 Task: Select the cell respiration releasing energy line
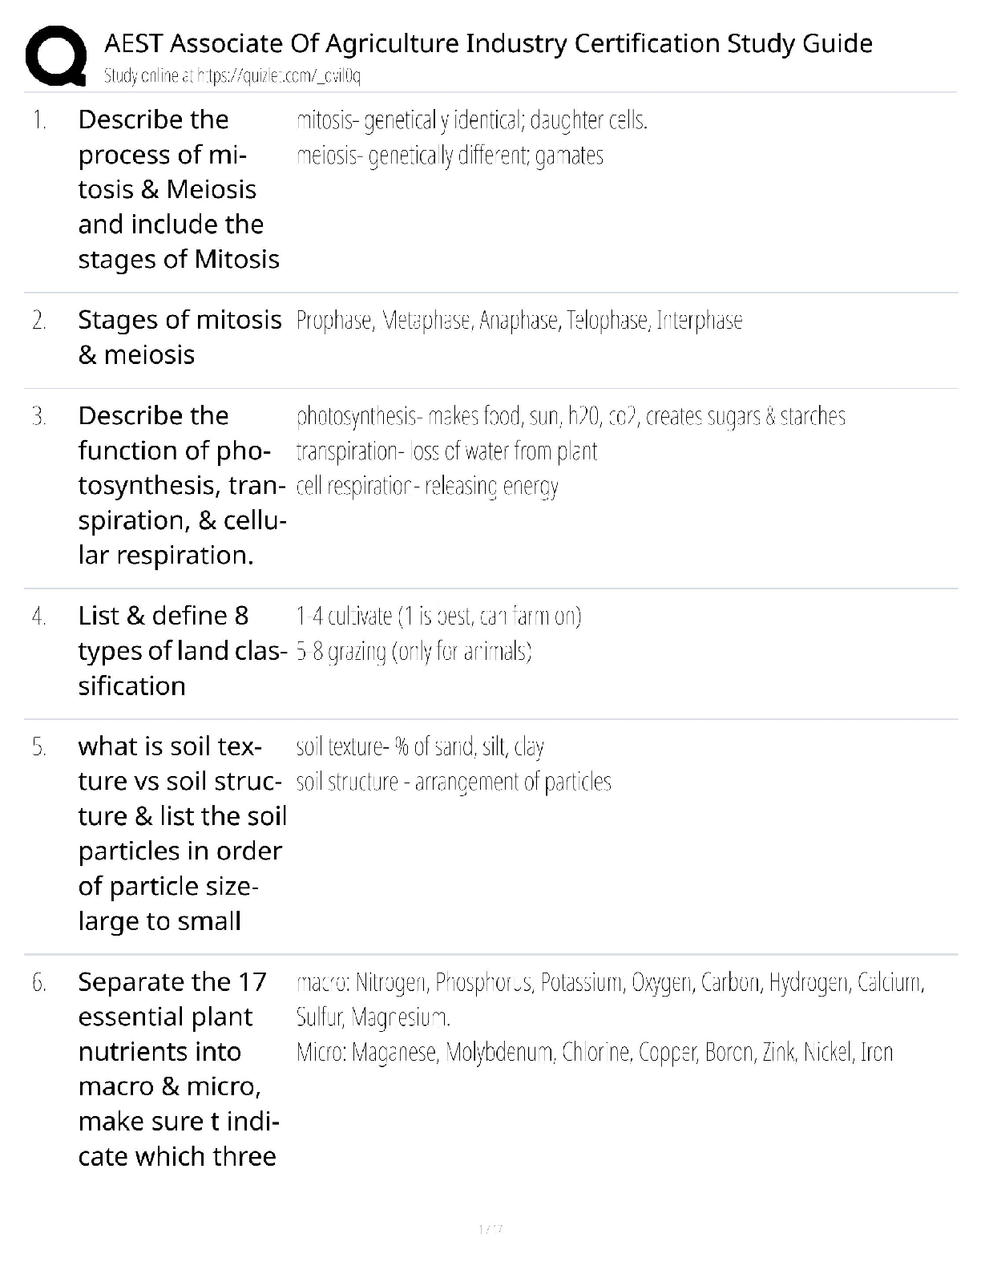coord(427,487)
